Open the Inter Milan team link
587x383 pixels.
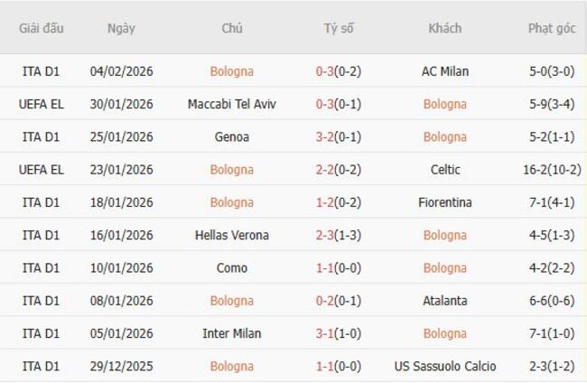232,333
